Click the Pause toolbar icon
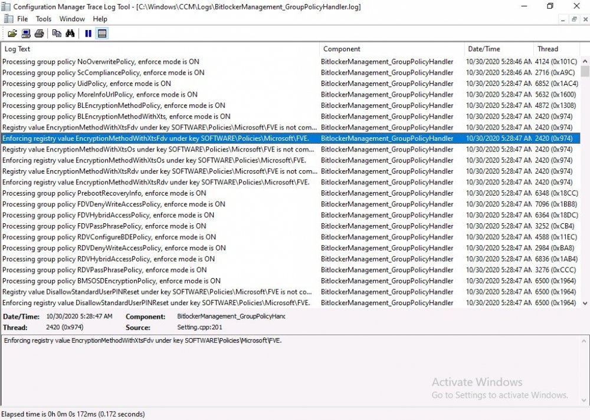This screenshot has width=590, height=420. (88, 34)
